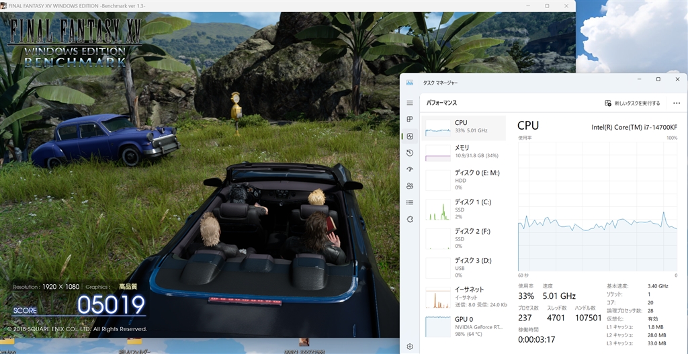Open Startup apps icon in sidebar

click(410, 169)
